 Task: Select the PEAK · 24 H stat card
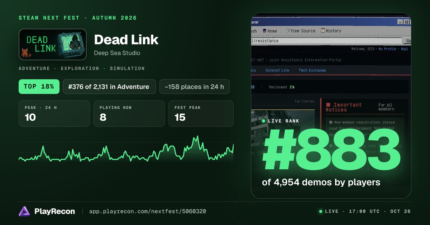[x=54, y=114]
